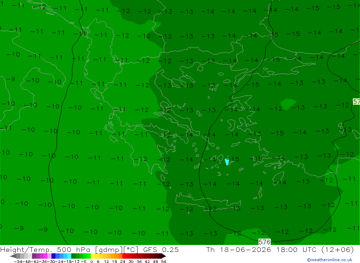Select the map title 'Height/Temp. 500 hPa'

(45, 250)
